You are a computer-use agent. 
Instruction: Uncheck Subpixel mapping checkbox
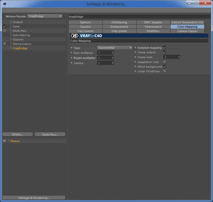coord(165,47)
